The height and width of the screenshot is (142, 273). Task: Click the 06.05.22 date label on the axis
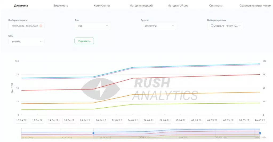[x=228, y=120]
